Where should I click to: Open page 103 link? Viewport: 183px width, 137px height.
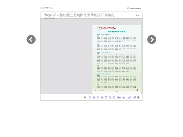point(134,97)
